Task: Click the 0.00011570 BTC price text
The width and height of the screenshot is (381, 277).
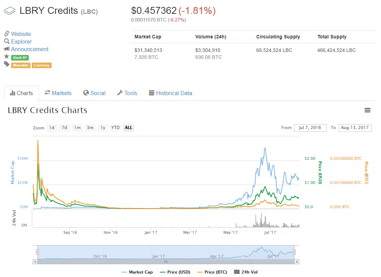Action: tap(149, 20)
